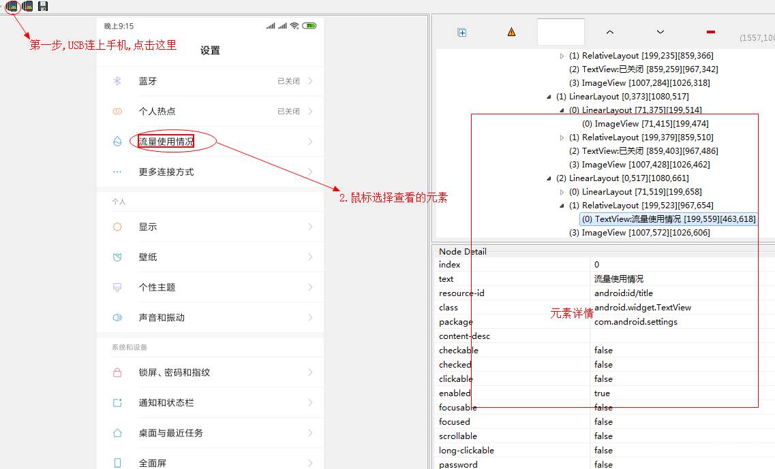This screenshot has height=469, width=775.
Task: Select the 显示 display sun icon
Action: click(x=117, y=227)
